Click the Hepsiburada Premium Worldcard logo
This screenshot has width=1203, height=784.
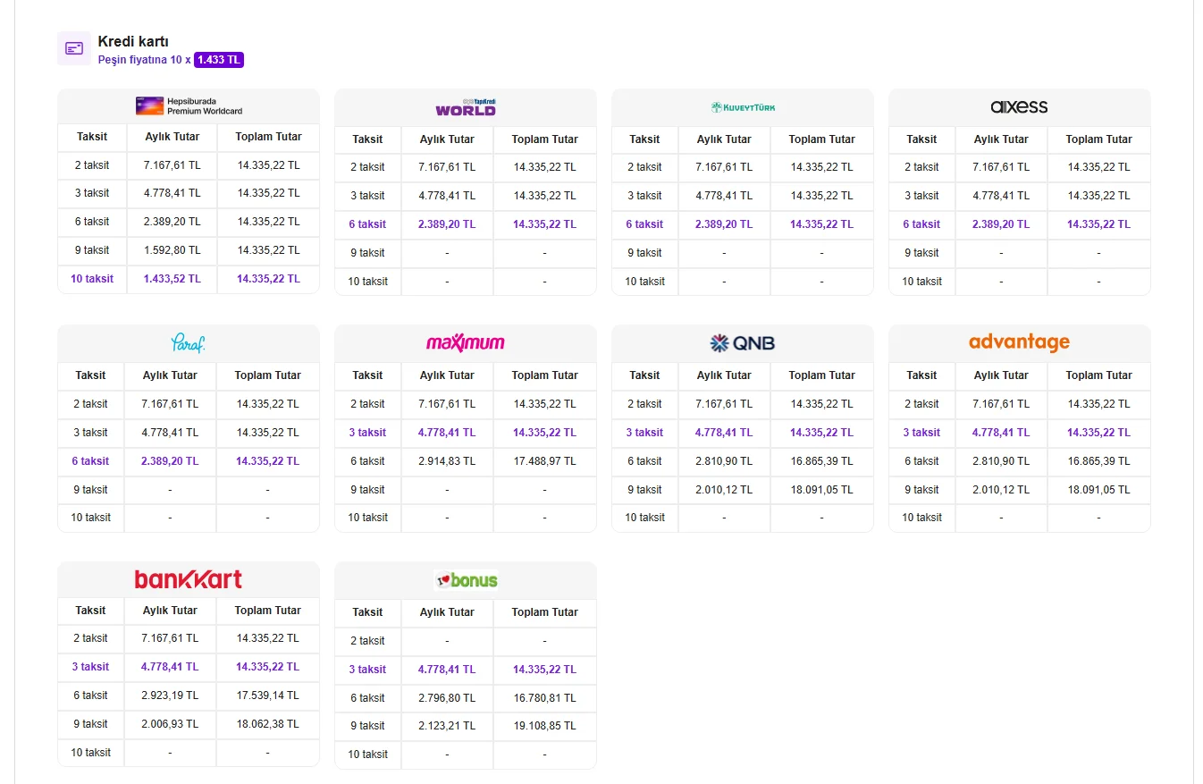pyautogui.click(x=189, y=105)
